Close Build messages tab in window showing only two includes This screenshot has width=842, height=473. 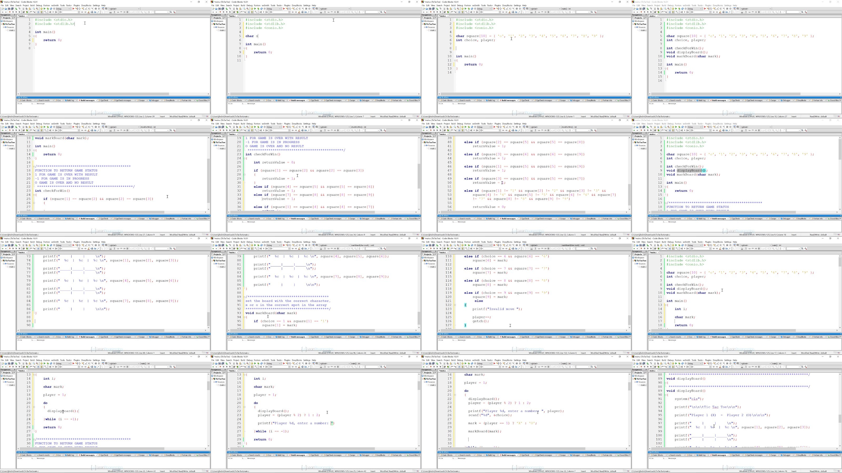coord(96,100)
